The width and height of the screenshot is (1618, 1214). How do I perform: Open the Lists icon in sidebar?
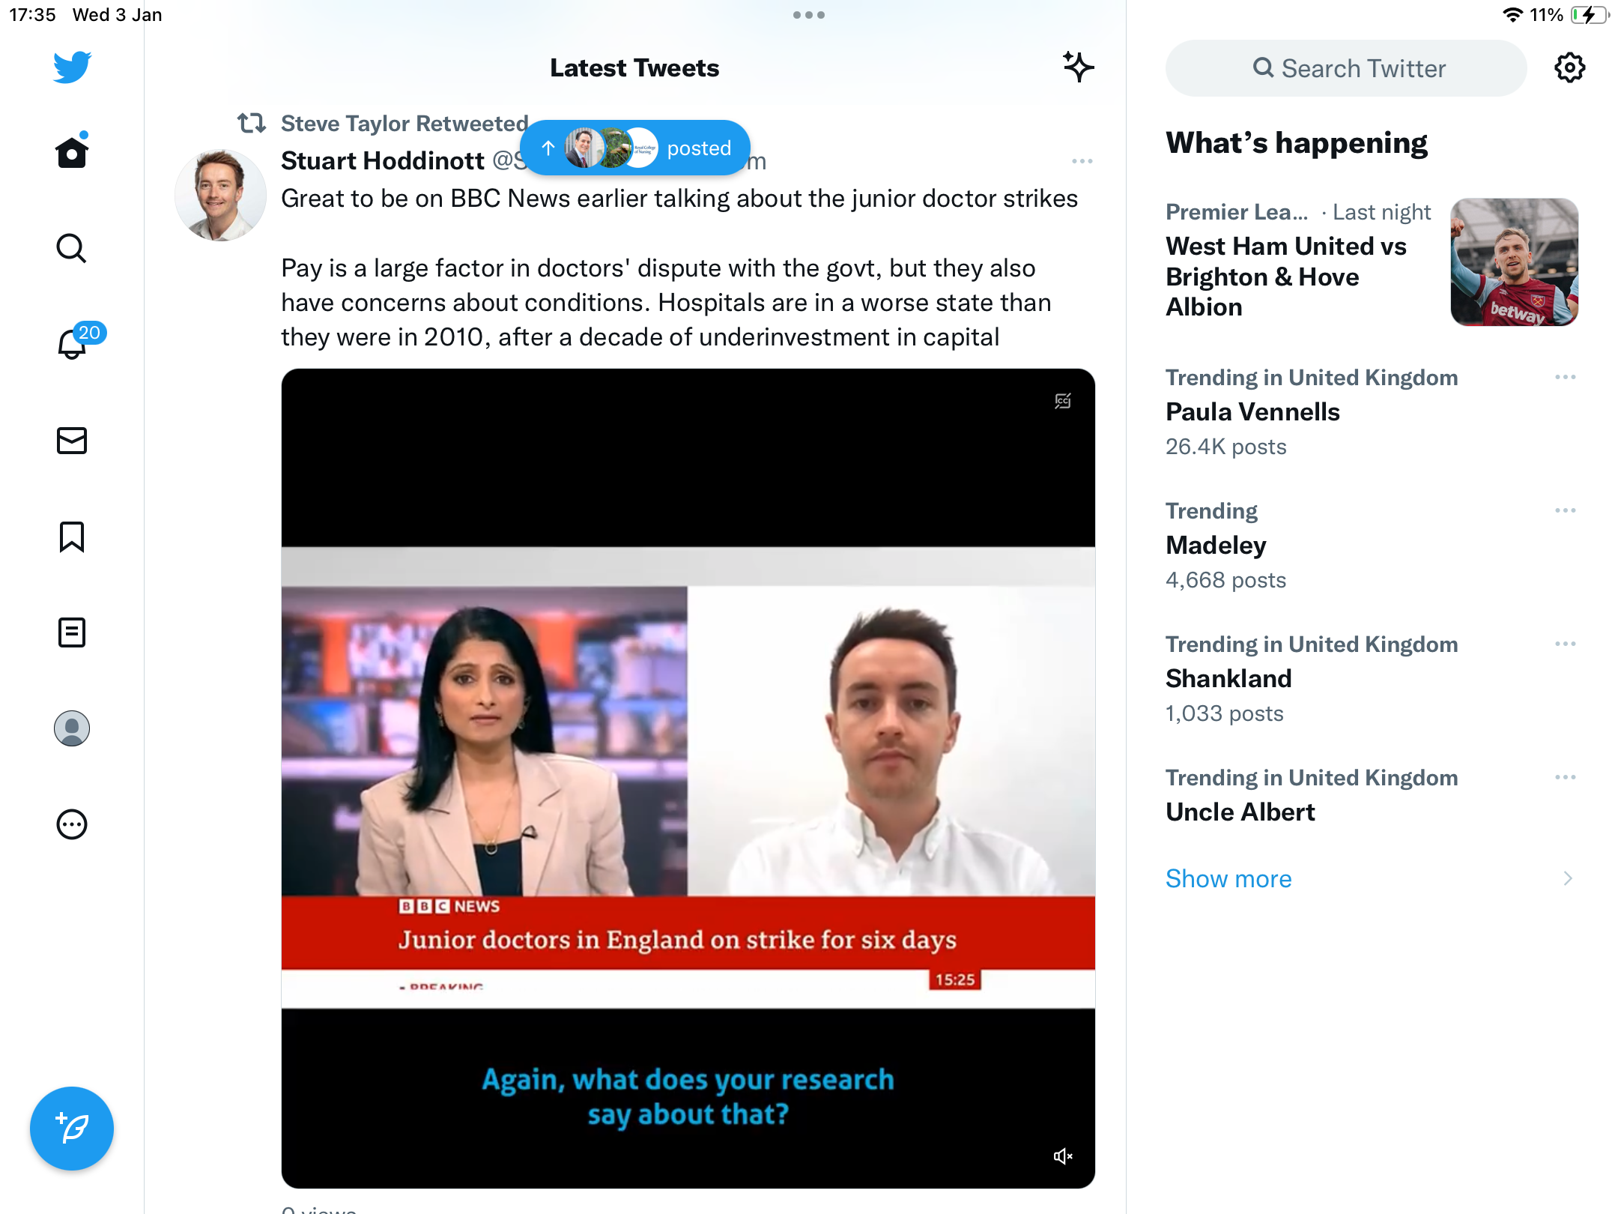pyautogui.click(x=72, y=632)
